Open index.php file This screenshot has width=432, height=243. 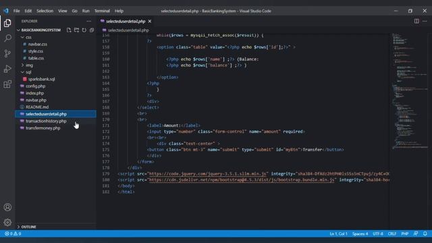(34, 93)
